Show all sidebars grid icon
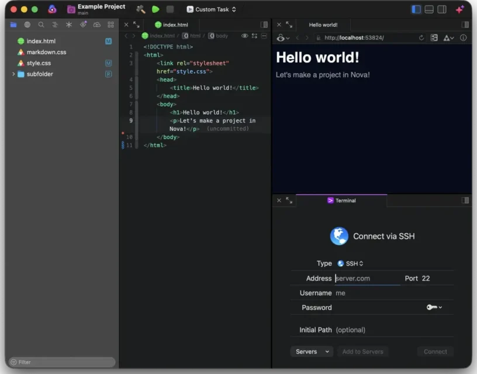477x374 pixels. pos(110,25)
